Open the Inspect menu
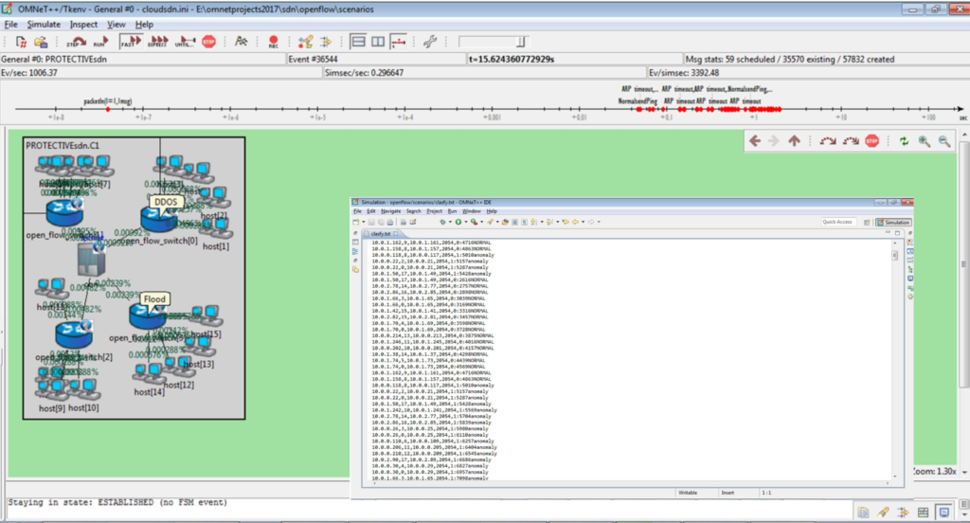The image size is (970, 523). click(83, 24)
